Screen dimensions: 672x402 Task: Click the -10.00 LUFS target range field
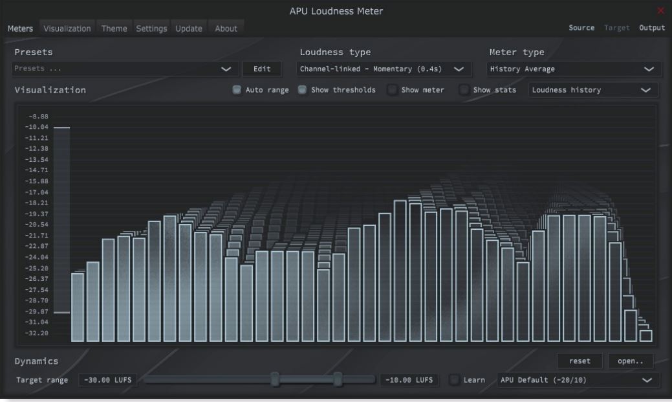(409, 380)
